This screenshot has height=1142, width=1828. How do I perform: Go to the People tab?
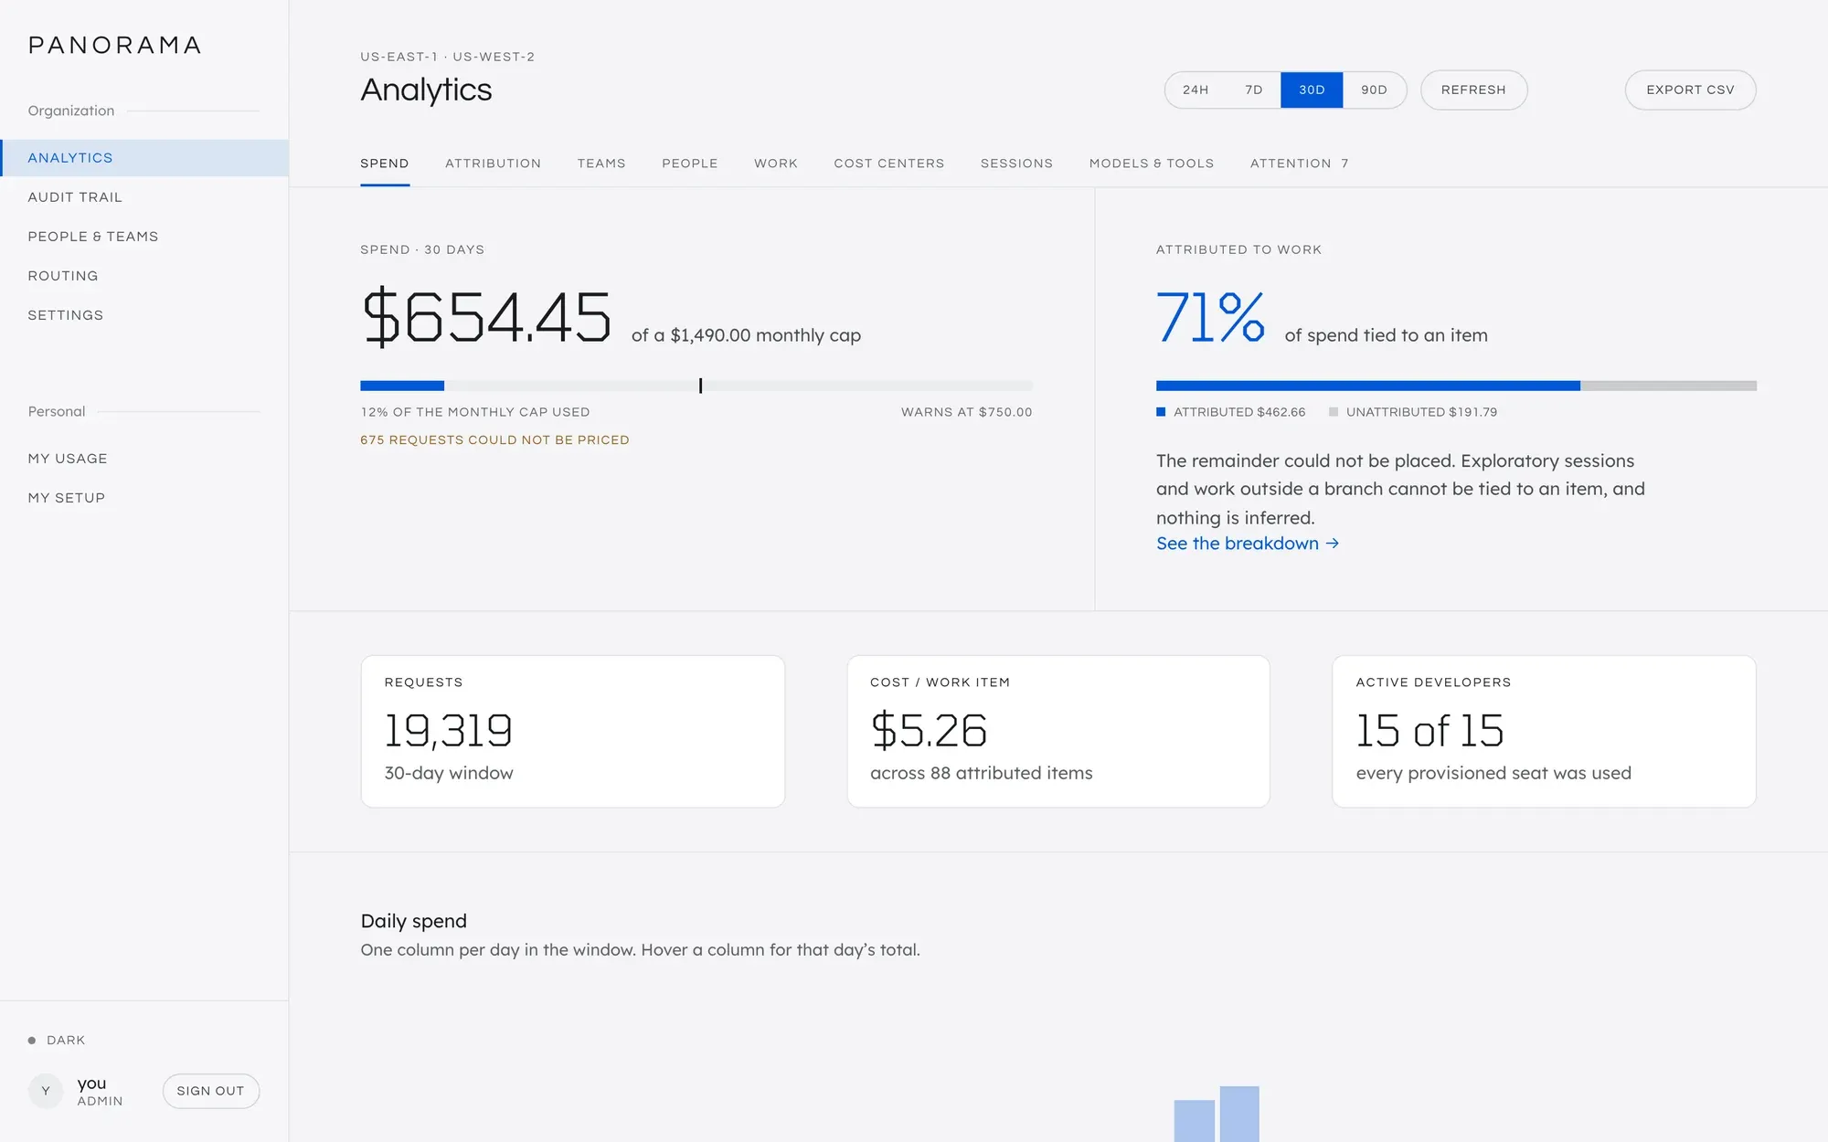(690, 164)
